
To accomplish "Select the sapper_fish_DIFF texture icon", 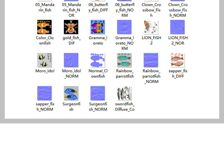I will click(x=178, y=60).
